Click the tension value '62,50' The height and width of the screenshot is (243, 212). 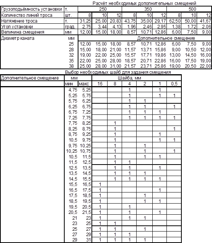(x=174, y=21)
